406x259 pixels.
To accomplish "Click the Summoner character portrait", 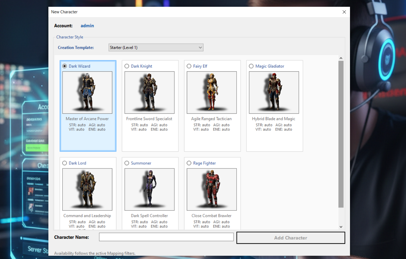I will (149, 189).
